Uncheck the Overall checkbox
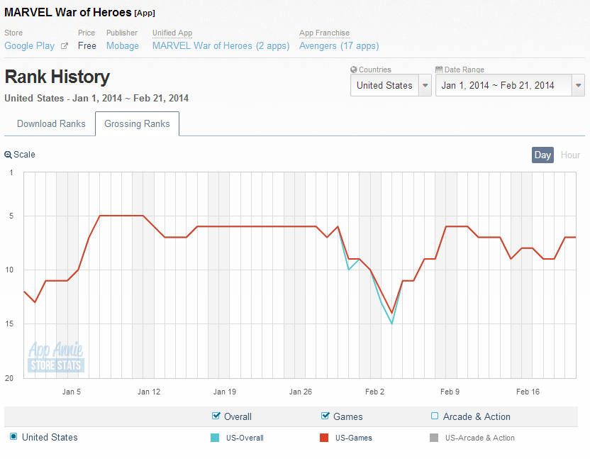 click(x=216, y=416)
